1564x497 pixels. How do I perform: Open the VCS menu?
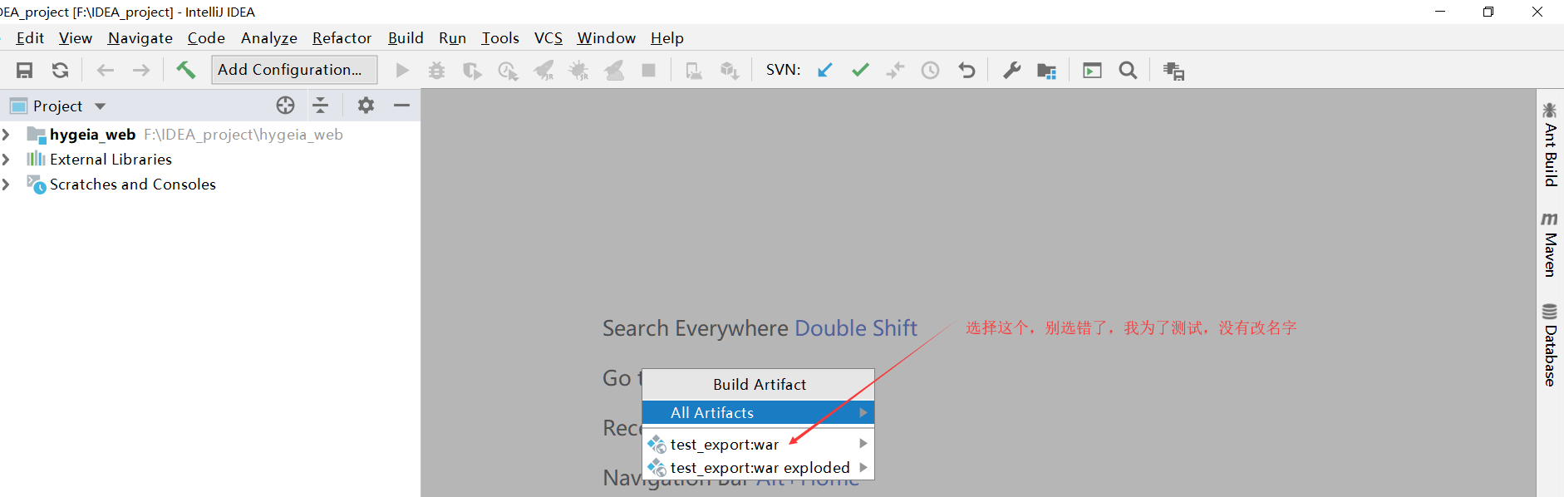(548, 38)
